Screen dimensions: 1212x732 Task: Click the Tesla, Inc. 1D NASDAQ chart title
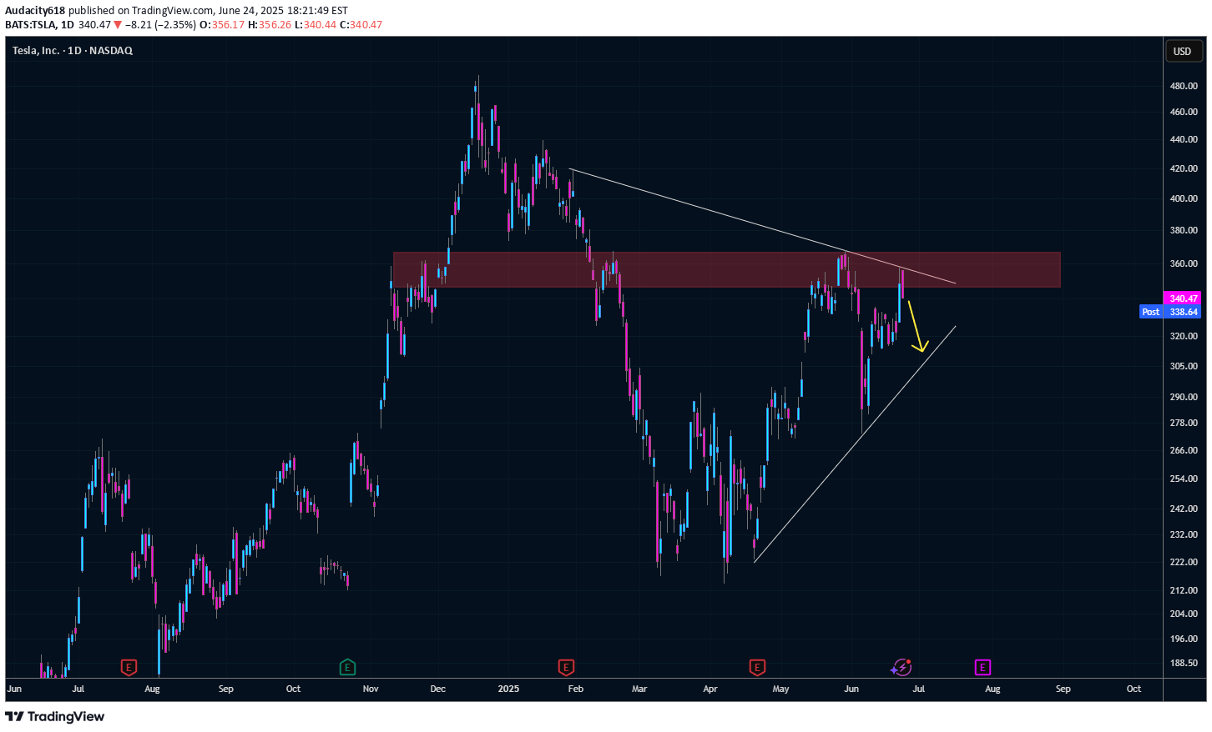[73, 51]
